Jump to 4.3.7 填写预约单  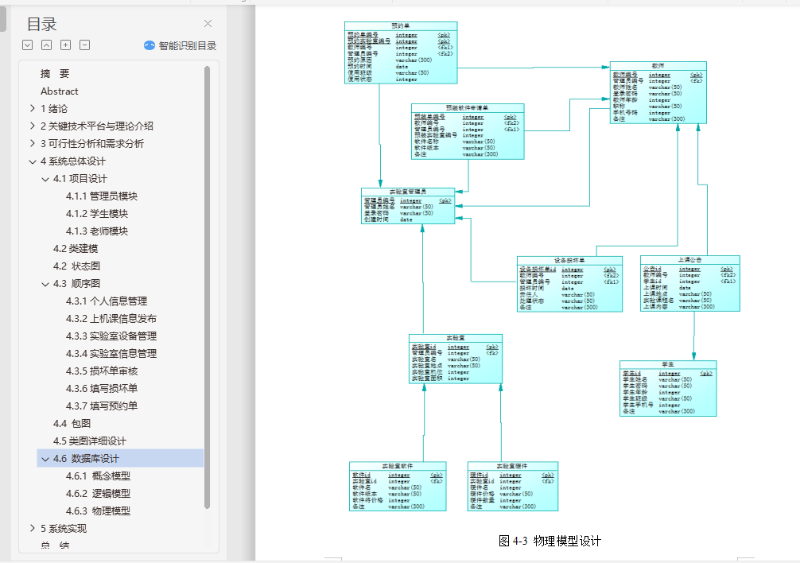click(x=102, y=406)
